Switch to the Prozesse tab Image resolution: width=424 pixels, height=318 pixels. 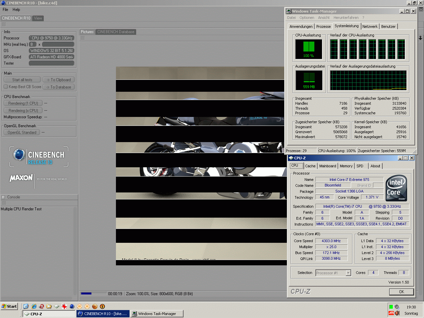(323, 26)
